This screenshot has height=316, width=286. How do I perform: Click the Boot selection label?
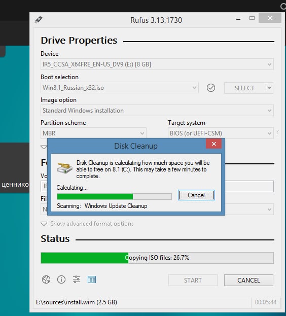click(x=60, y=77)
